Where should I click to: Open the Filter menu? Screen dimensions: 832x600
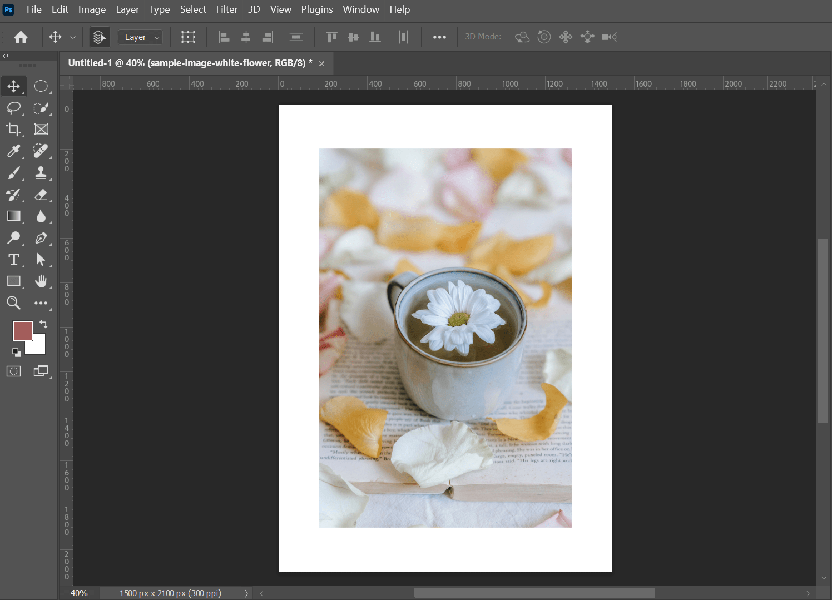click(x=227, y=9)
